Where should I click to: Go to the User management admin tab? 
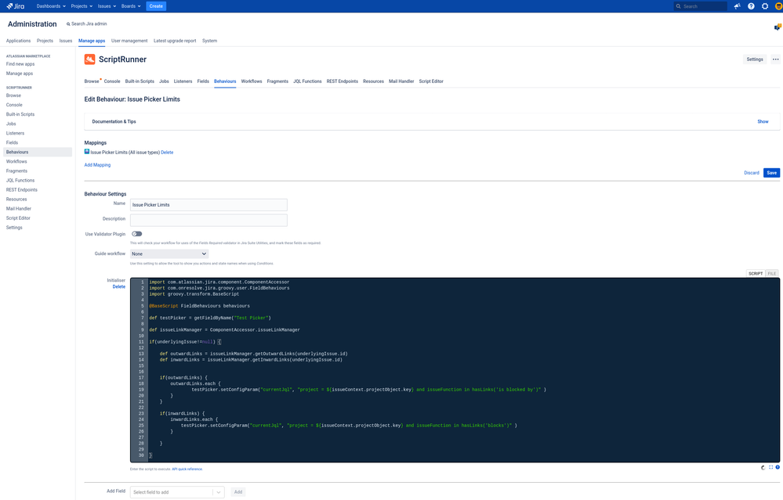click(129, 41)
